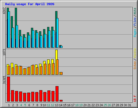This screenshot has width=138, height=108.
Task: Click the chart title 'Daily usage for April 2026'
Action: [30, 4]
